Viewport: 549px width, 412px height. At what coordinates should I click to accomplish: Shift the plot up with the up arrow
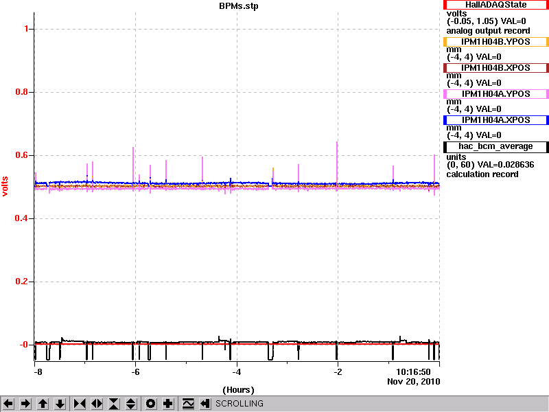click(x=43, y=404)
